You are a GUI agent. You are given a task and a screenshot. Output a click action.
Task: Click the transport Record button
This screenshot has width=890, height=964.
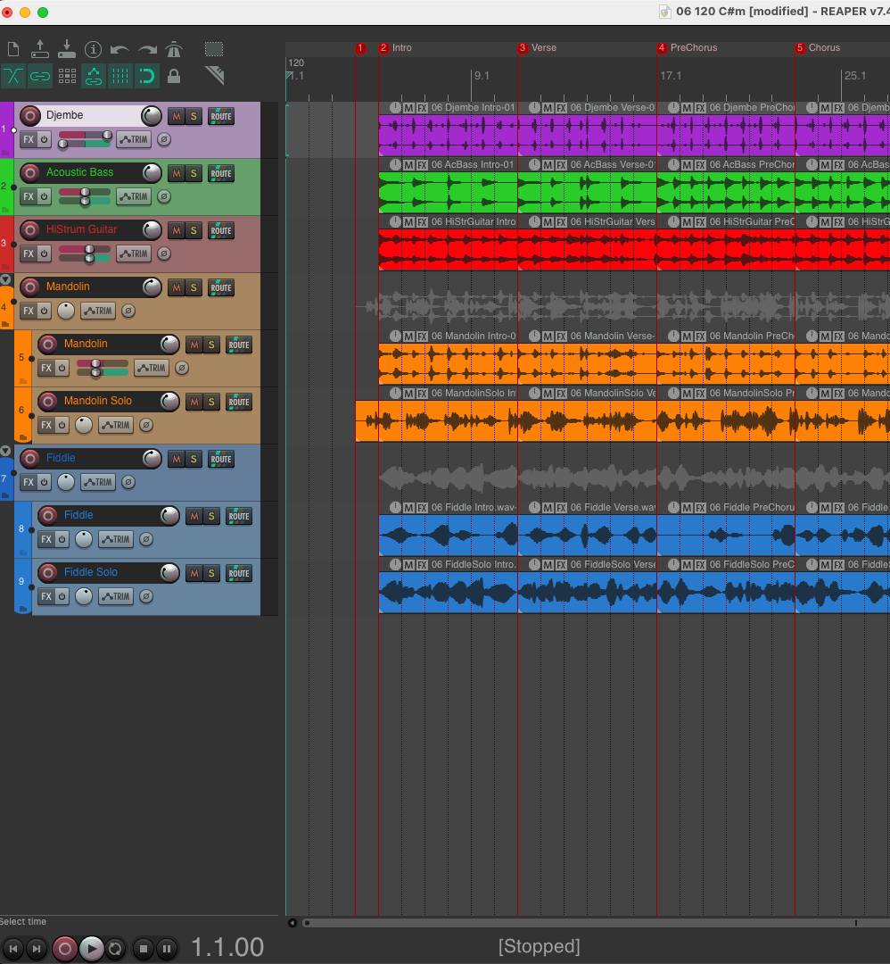[x=64, y=949]
